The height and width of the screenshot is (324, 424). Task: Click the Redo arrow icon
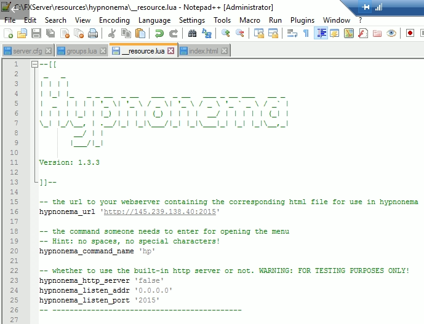click(173, 34)
